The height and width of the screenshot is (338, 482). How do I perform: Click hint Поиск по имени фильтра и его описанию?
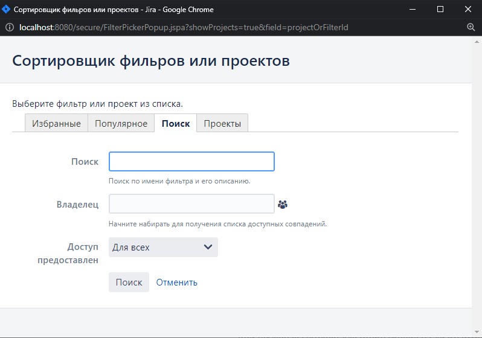[x=179, y=181]
